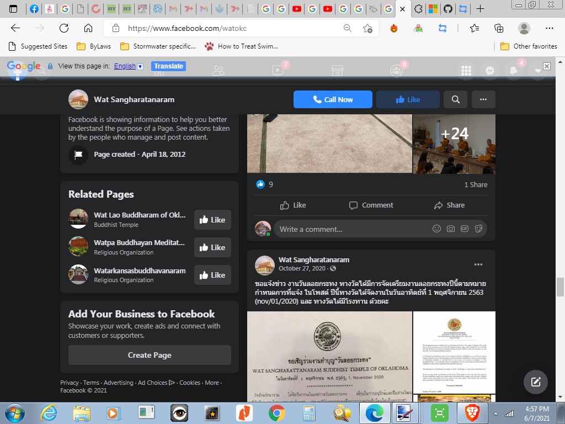Open the Favorites list icon in toolbar

(x=475, y=28)
